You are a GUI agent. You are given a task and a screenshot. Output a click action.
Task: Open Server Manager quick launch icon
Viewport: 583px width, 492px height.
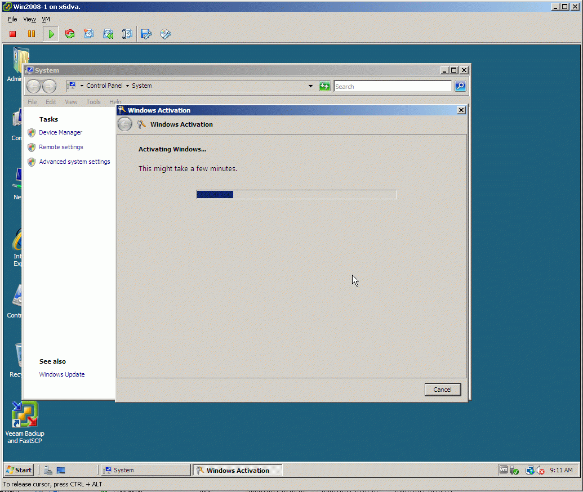coord(48,470)
